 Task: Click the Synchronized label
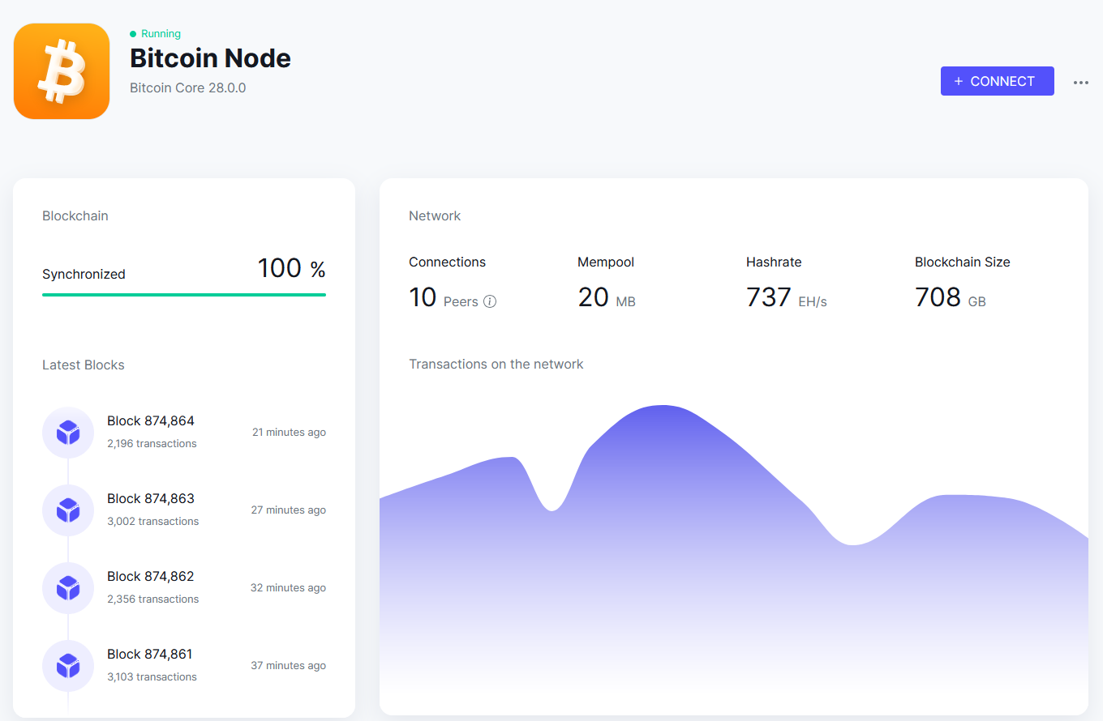84,275
